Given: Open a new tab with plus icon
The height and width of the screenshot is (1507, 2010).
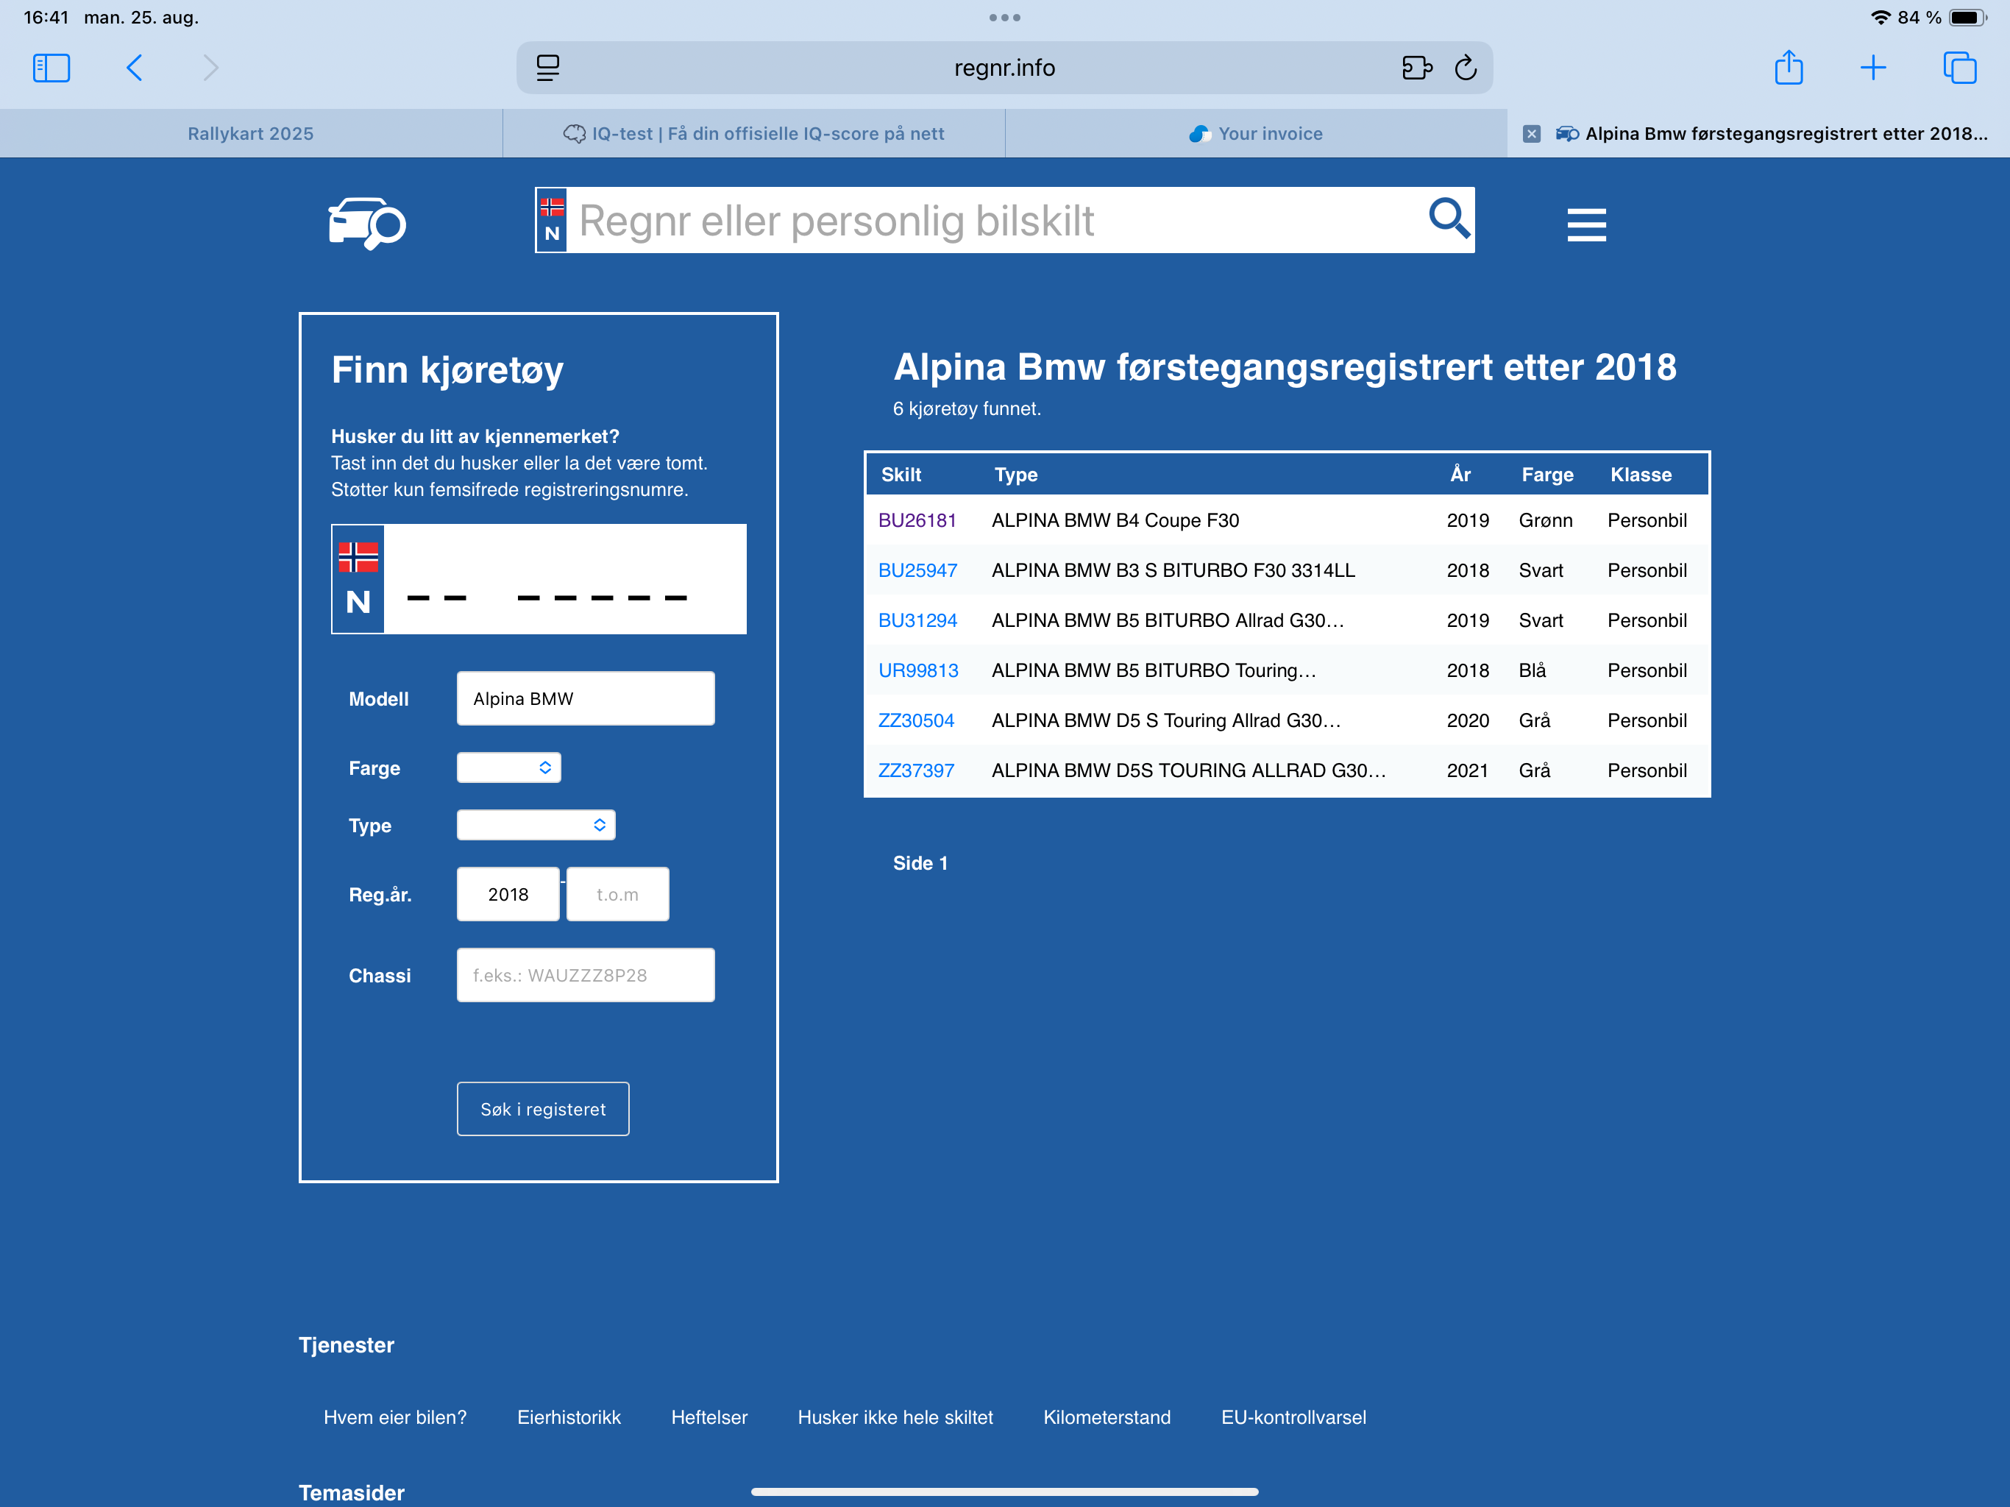Looking at the screenshot, I should tap(1873, 68).
